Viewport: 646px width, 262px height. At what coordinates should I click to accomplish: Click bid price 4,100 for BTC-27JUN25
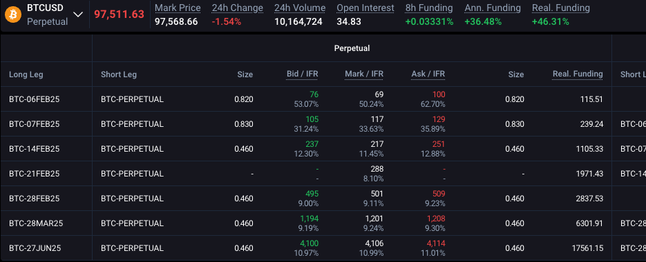pyautogui.click(x=309, y=243)
